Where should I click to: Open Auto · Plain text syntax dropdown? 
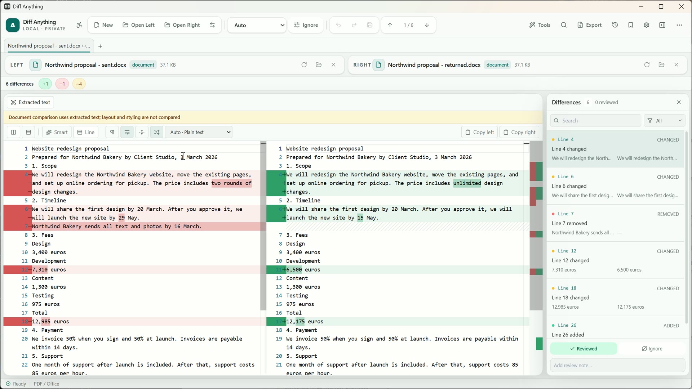pos(199,132)
